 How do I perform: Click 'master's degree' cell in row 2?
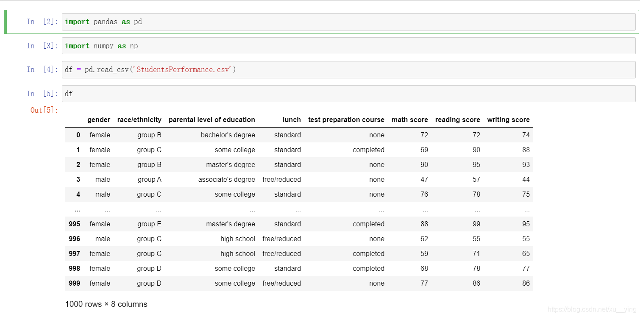click(x=231, y=165)
